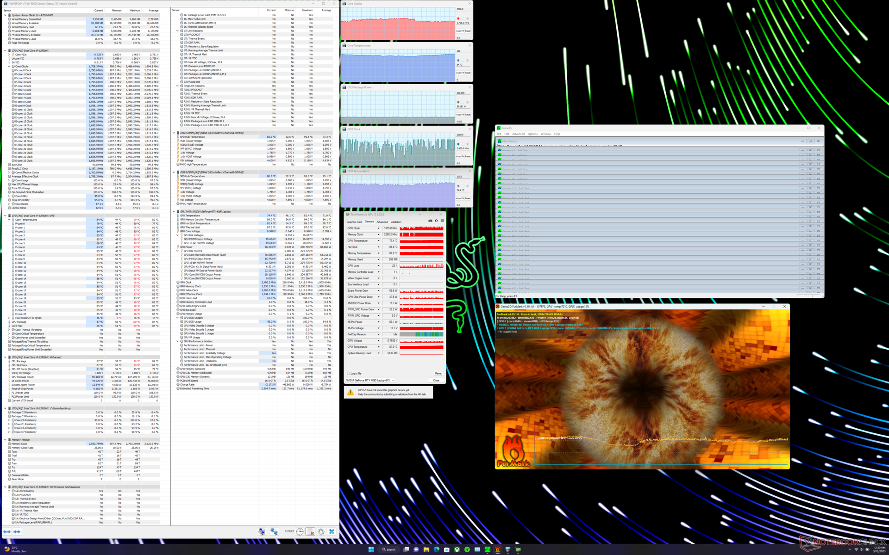Click the HWiNFO reset clock icon
889x555 pixels.
point(300,531)
